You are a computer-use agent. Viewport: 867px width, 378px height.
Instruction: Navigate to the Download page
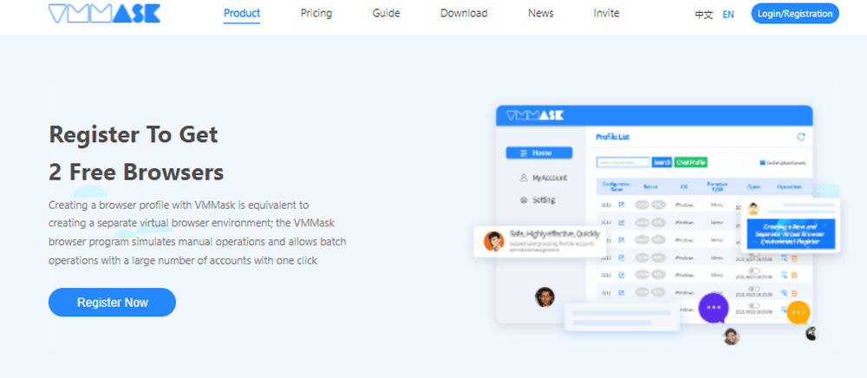pos(464,13)
